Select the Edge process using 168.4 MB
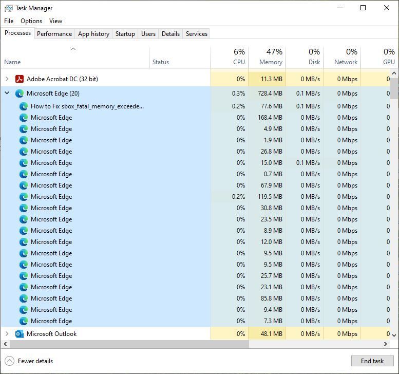 coord(195,118)
